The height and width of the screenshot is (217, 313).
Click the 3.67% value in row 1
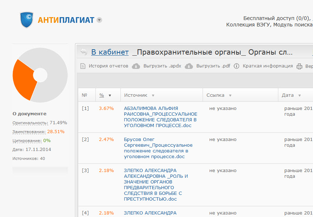click(106, 108)
